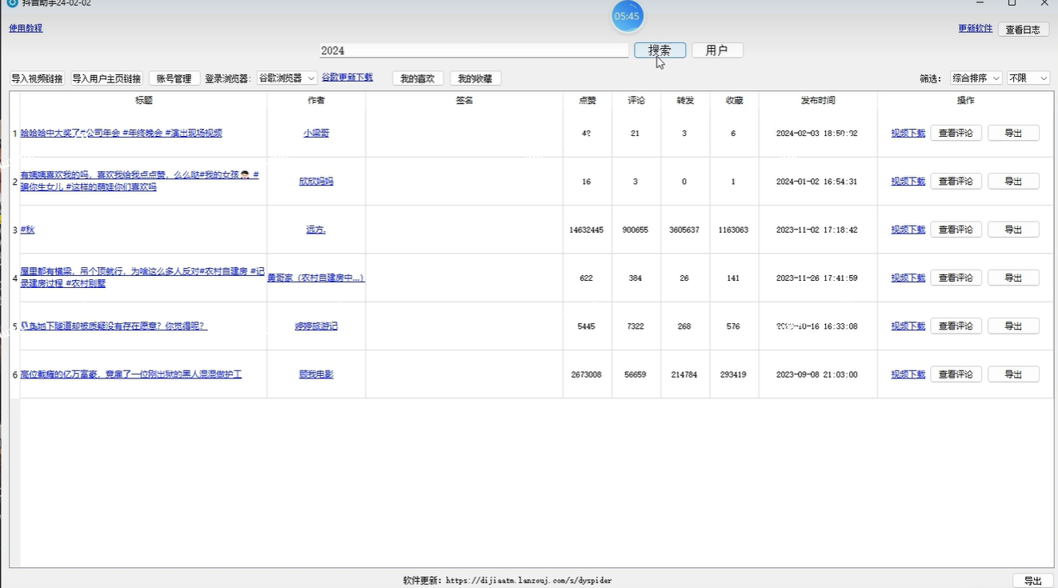Image resolution: width=1058 pixels, height=588 pixels.
Task: Click the 用户 search button
Action: [x=717, y=50]
